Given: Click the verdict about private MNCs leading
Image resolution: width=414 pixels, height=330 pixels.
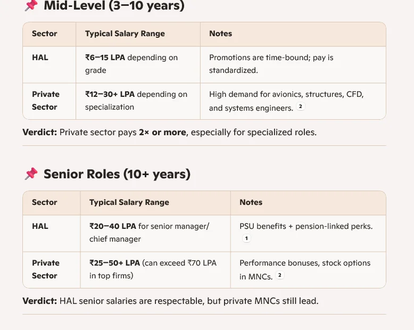Looking at the screenshot, I should coord(170,301).
